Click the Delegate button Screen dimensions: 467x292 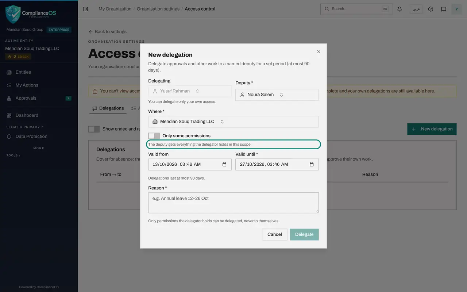(x=304, y=235)
